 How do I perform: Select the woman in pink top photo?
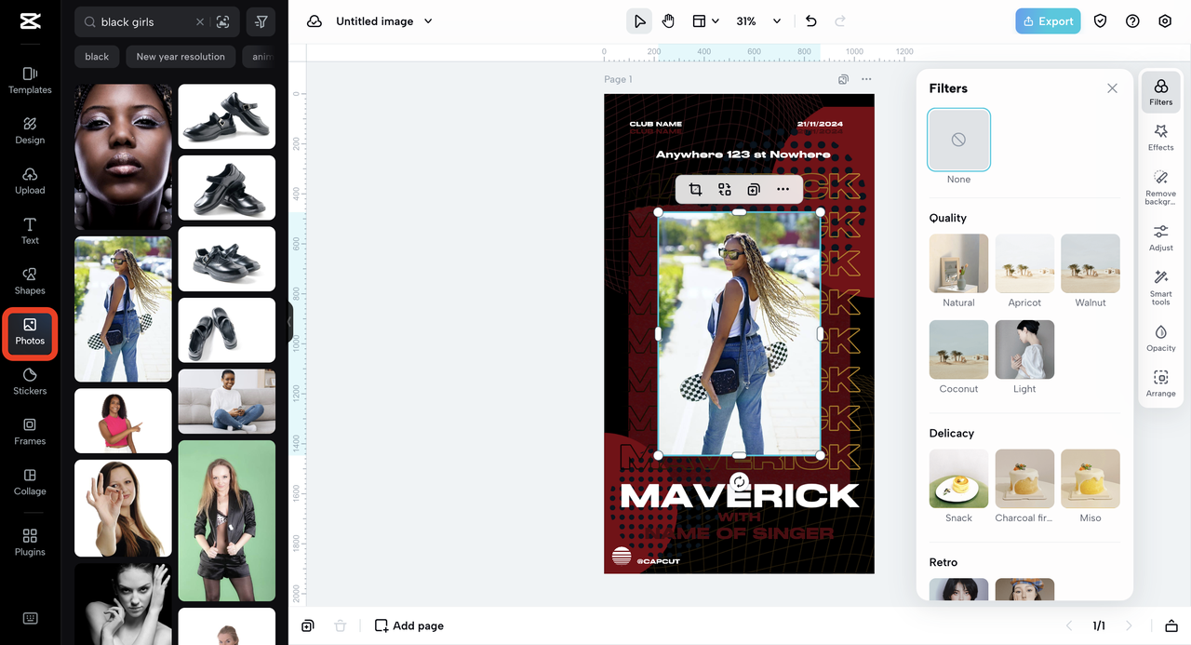click(123, 421)
